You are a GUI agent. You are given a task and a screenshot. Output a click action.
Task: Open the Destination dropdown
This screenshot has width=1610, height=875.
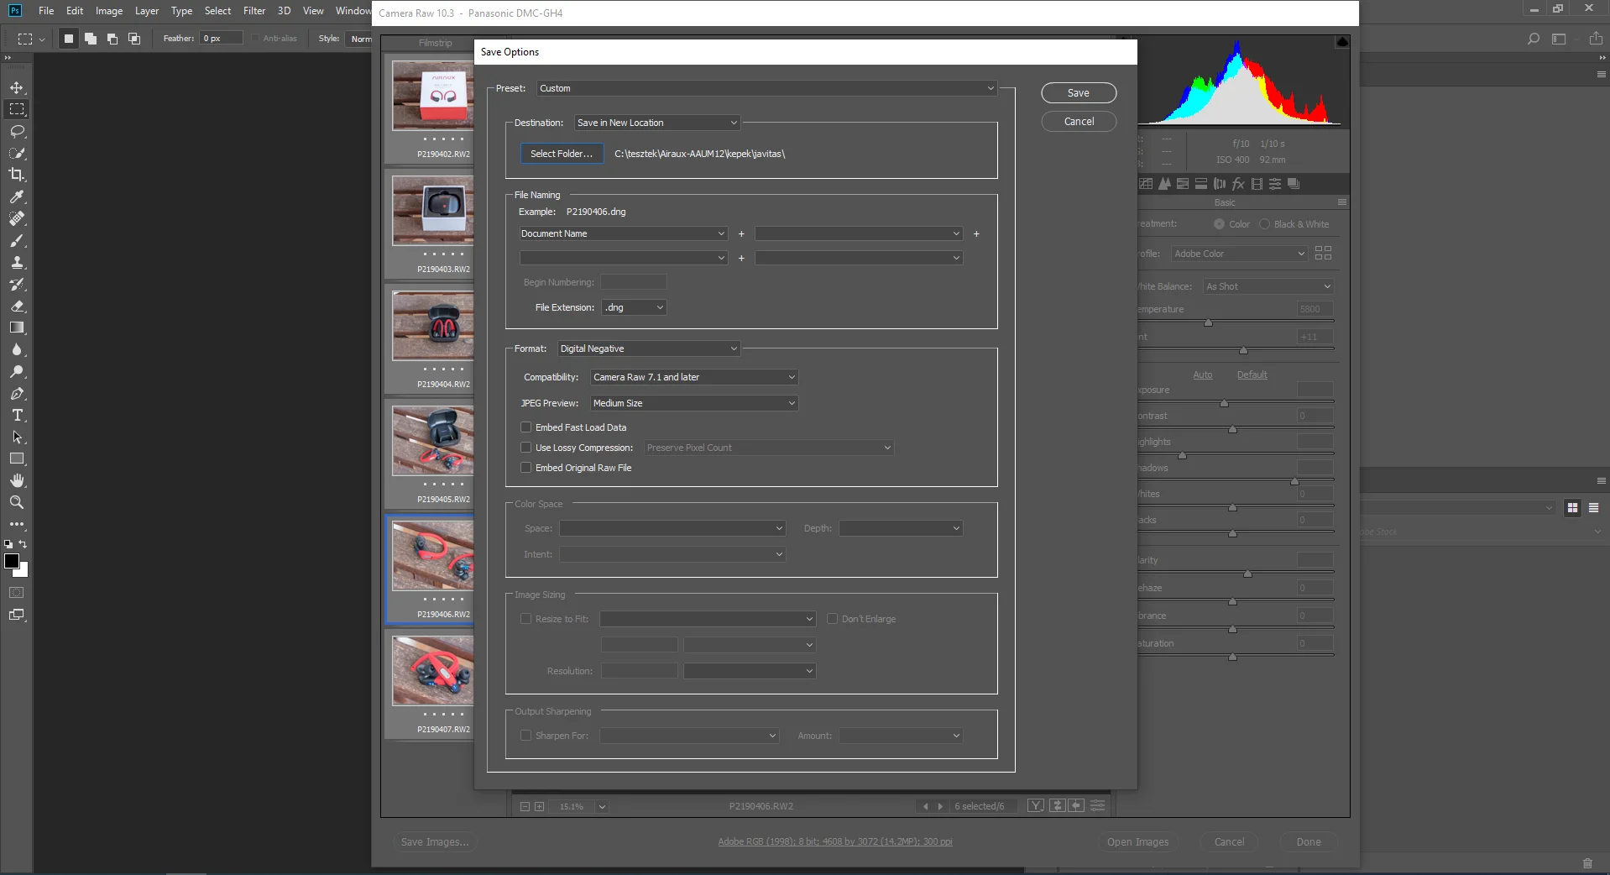click(657, 123)
